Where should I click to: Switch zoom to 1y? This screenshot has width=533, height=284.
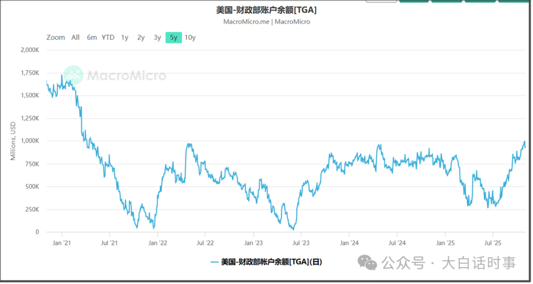coord(125,38)
